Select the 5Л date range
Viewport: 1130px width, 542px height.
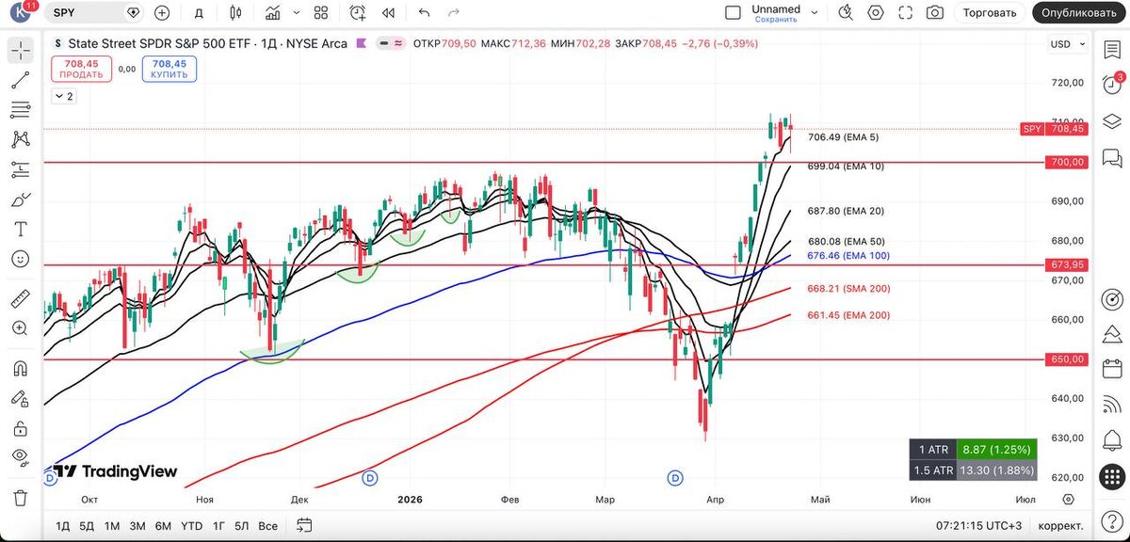[242, 525]
